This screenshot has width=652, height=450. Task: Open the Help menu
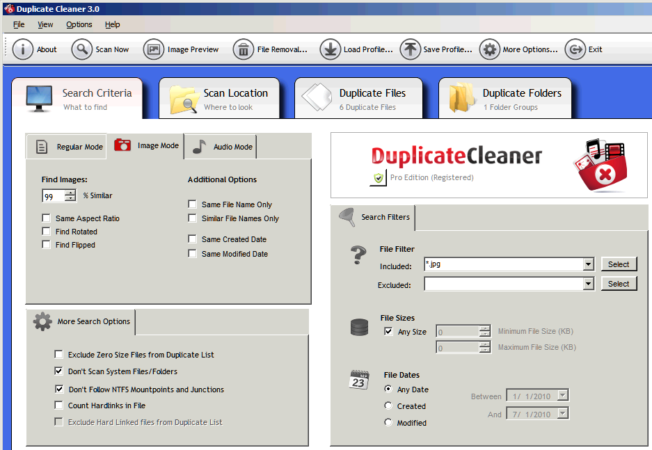(x=112, y=24)
